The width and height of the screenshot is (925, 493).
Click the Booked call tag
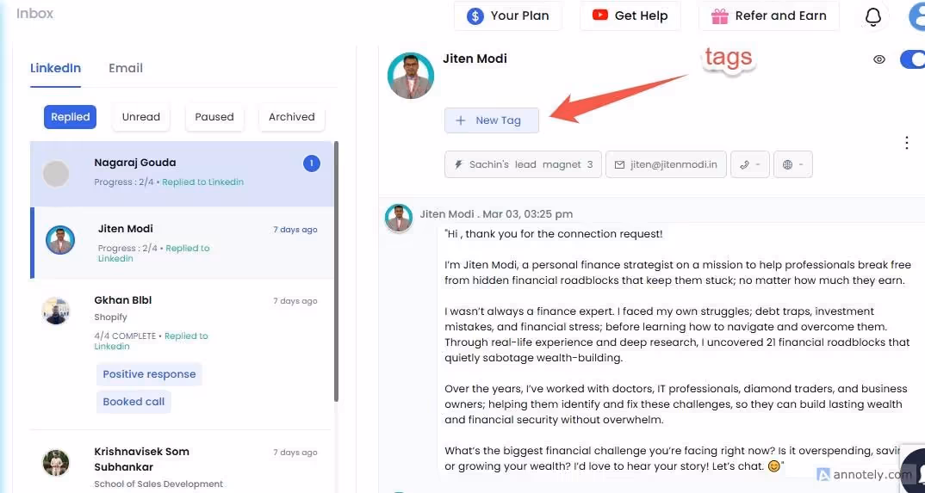click(x=133, y=402)
